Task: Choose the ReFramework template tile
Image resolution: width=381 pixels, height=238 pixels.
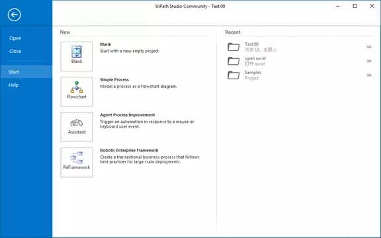Action: (x=77, y=163)
